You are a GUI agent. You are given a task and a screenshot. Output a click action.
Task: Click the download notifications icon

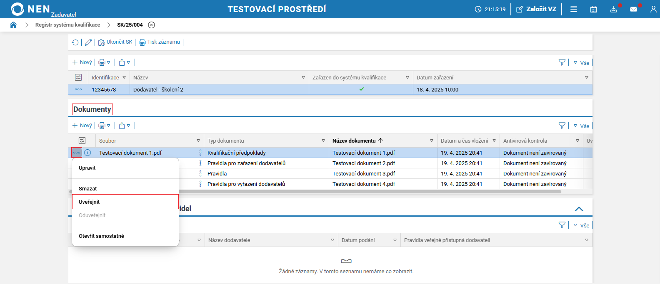point(613,9)
